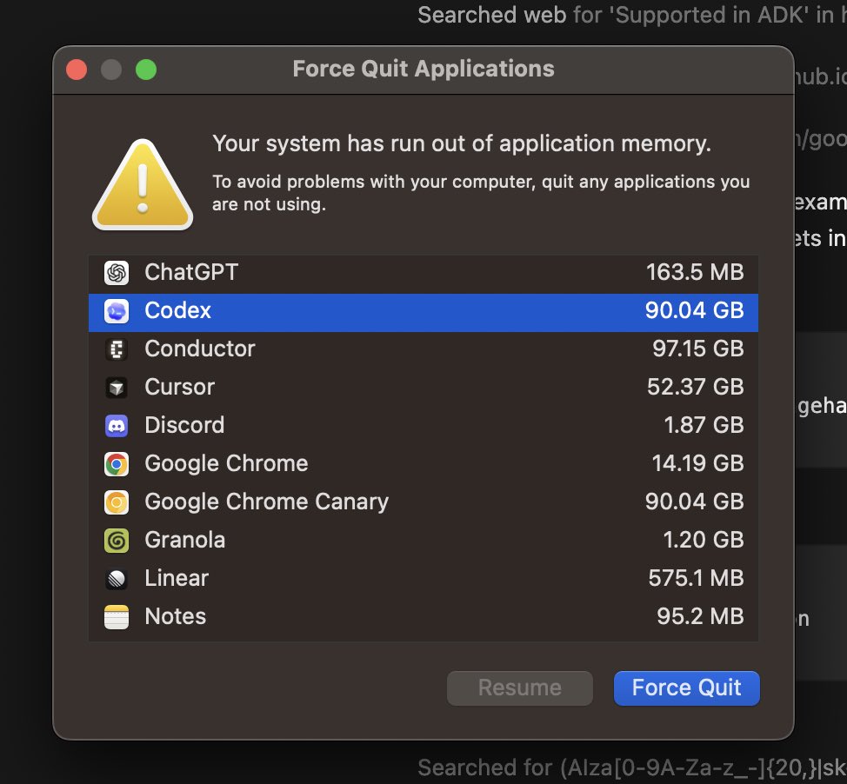Click the Notes app icon
The width and height of the screenshot is (847, 784).
[x=117, y=617]
